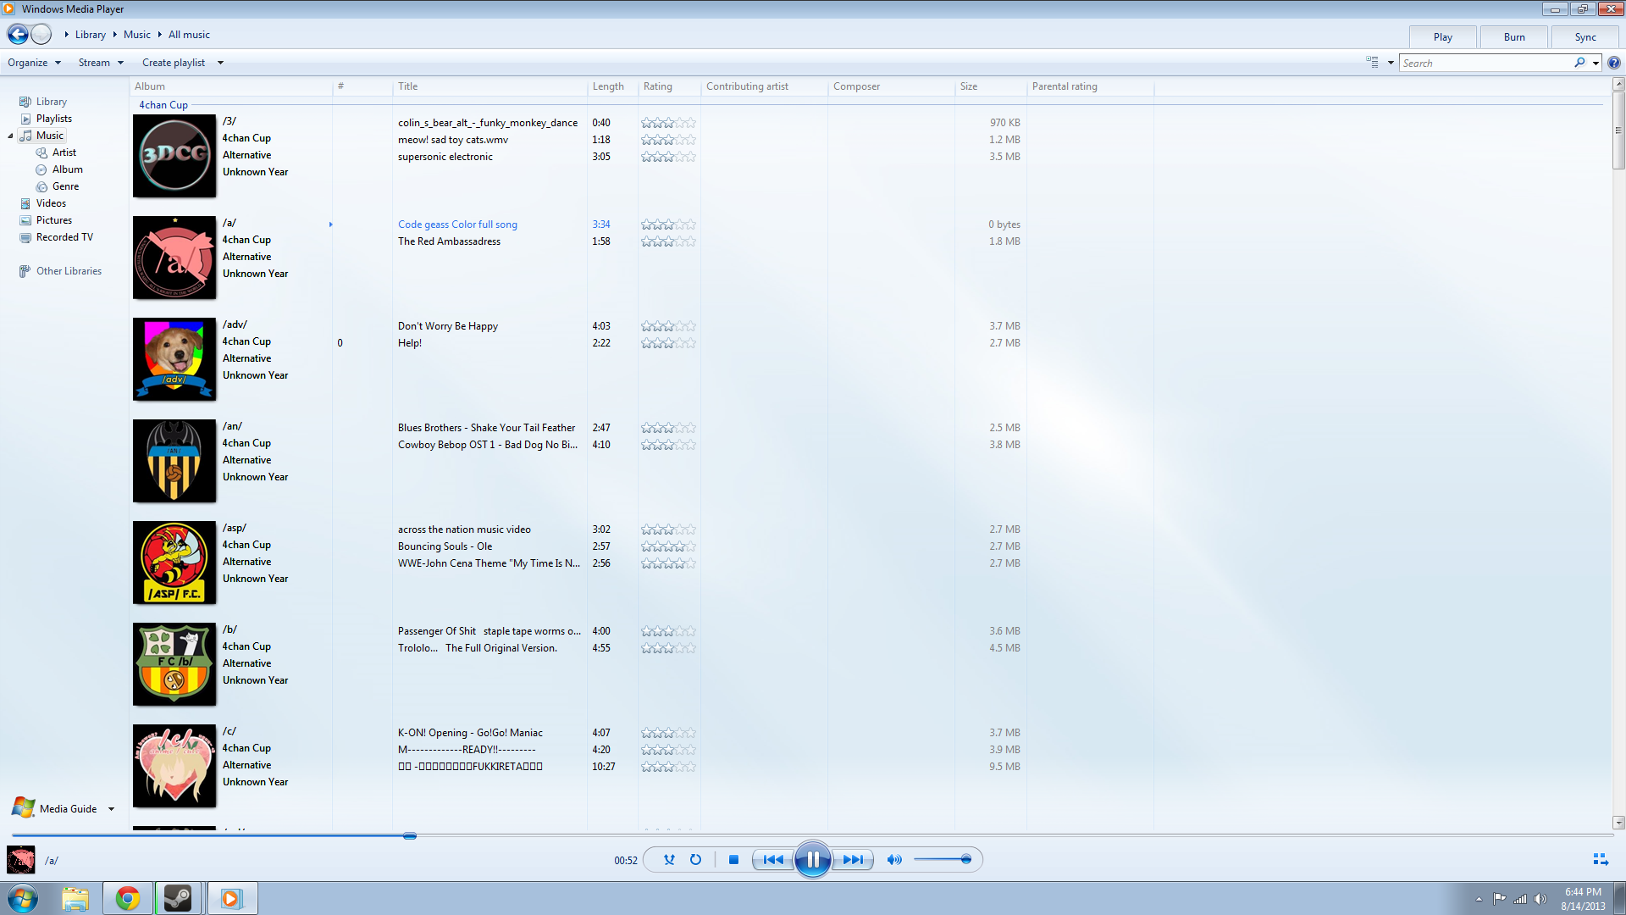Switch to Now Playing view
Screen dimensions: 1626x915
click(x=1601, y=860)
